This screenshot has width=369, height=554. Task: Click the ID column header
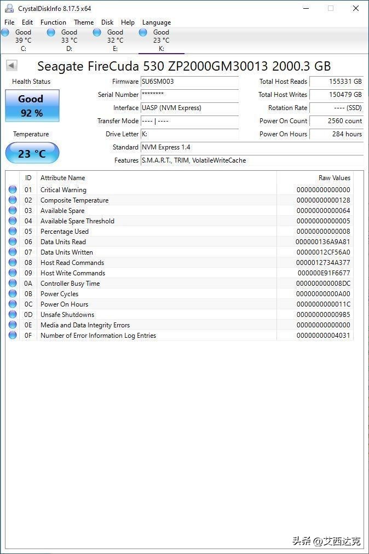click(x=28, y=178)
